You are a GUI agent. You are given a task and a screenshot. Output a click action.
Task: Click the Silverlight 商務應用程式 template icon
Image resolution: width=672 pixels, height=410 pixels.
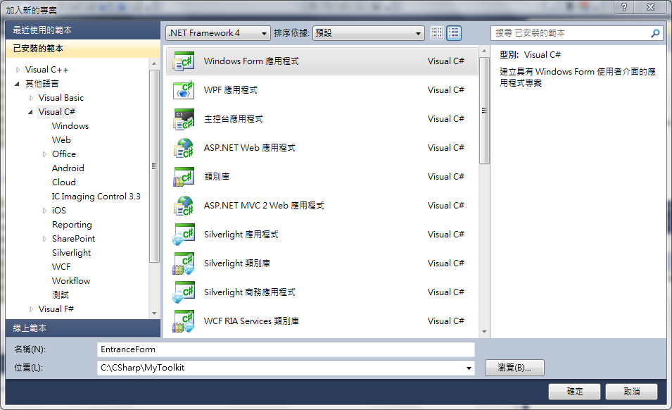point(184,292)
